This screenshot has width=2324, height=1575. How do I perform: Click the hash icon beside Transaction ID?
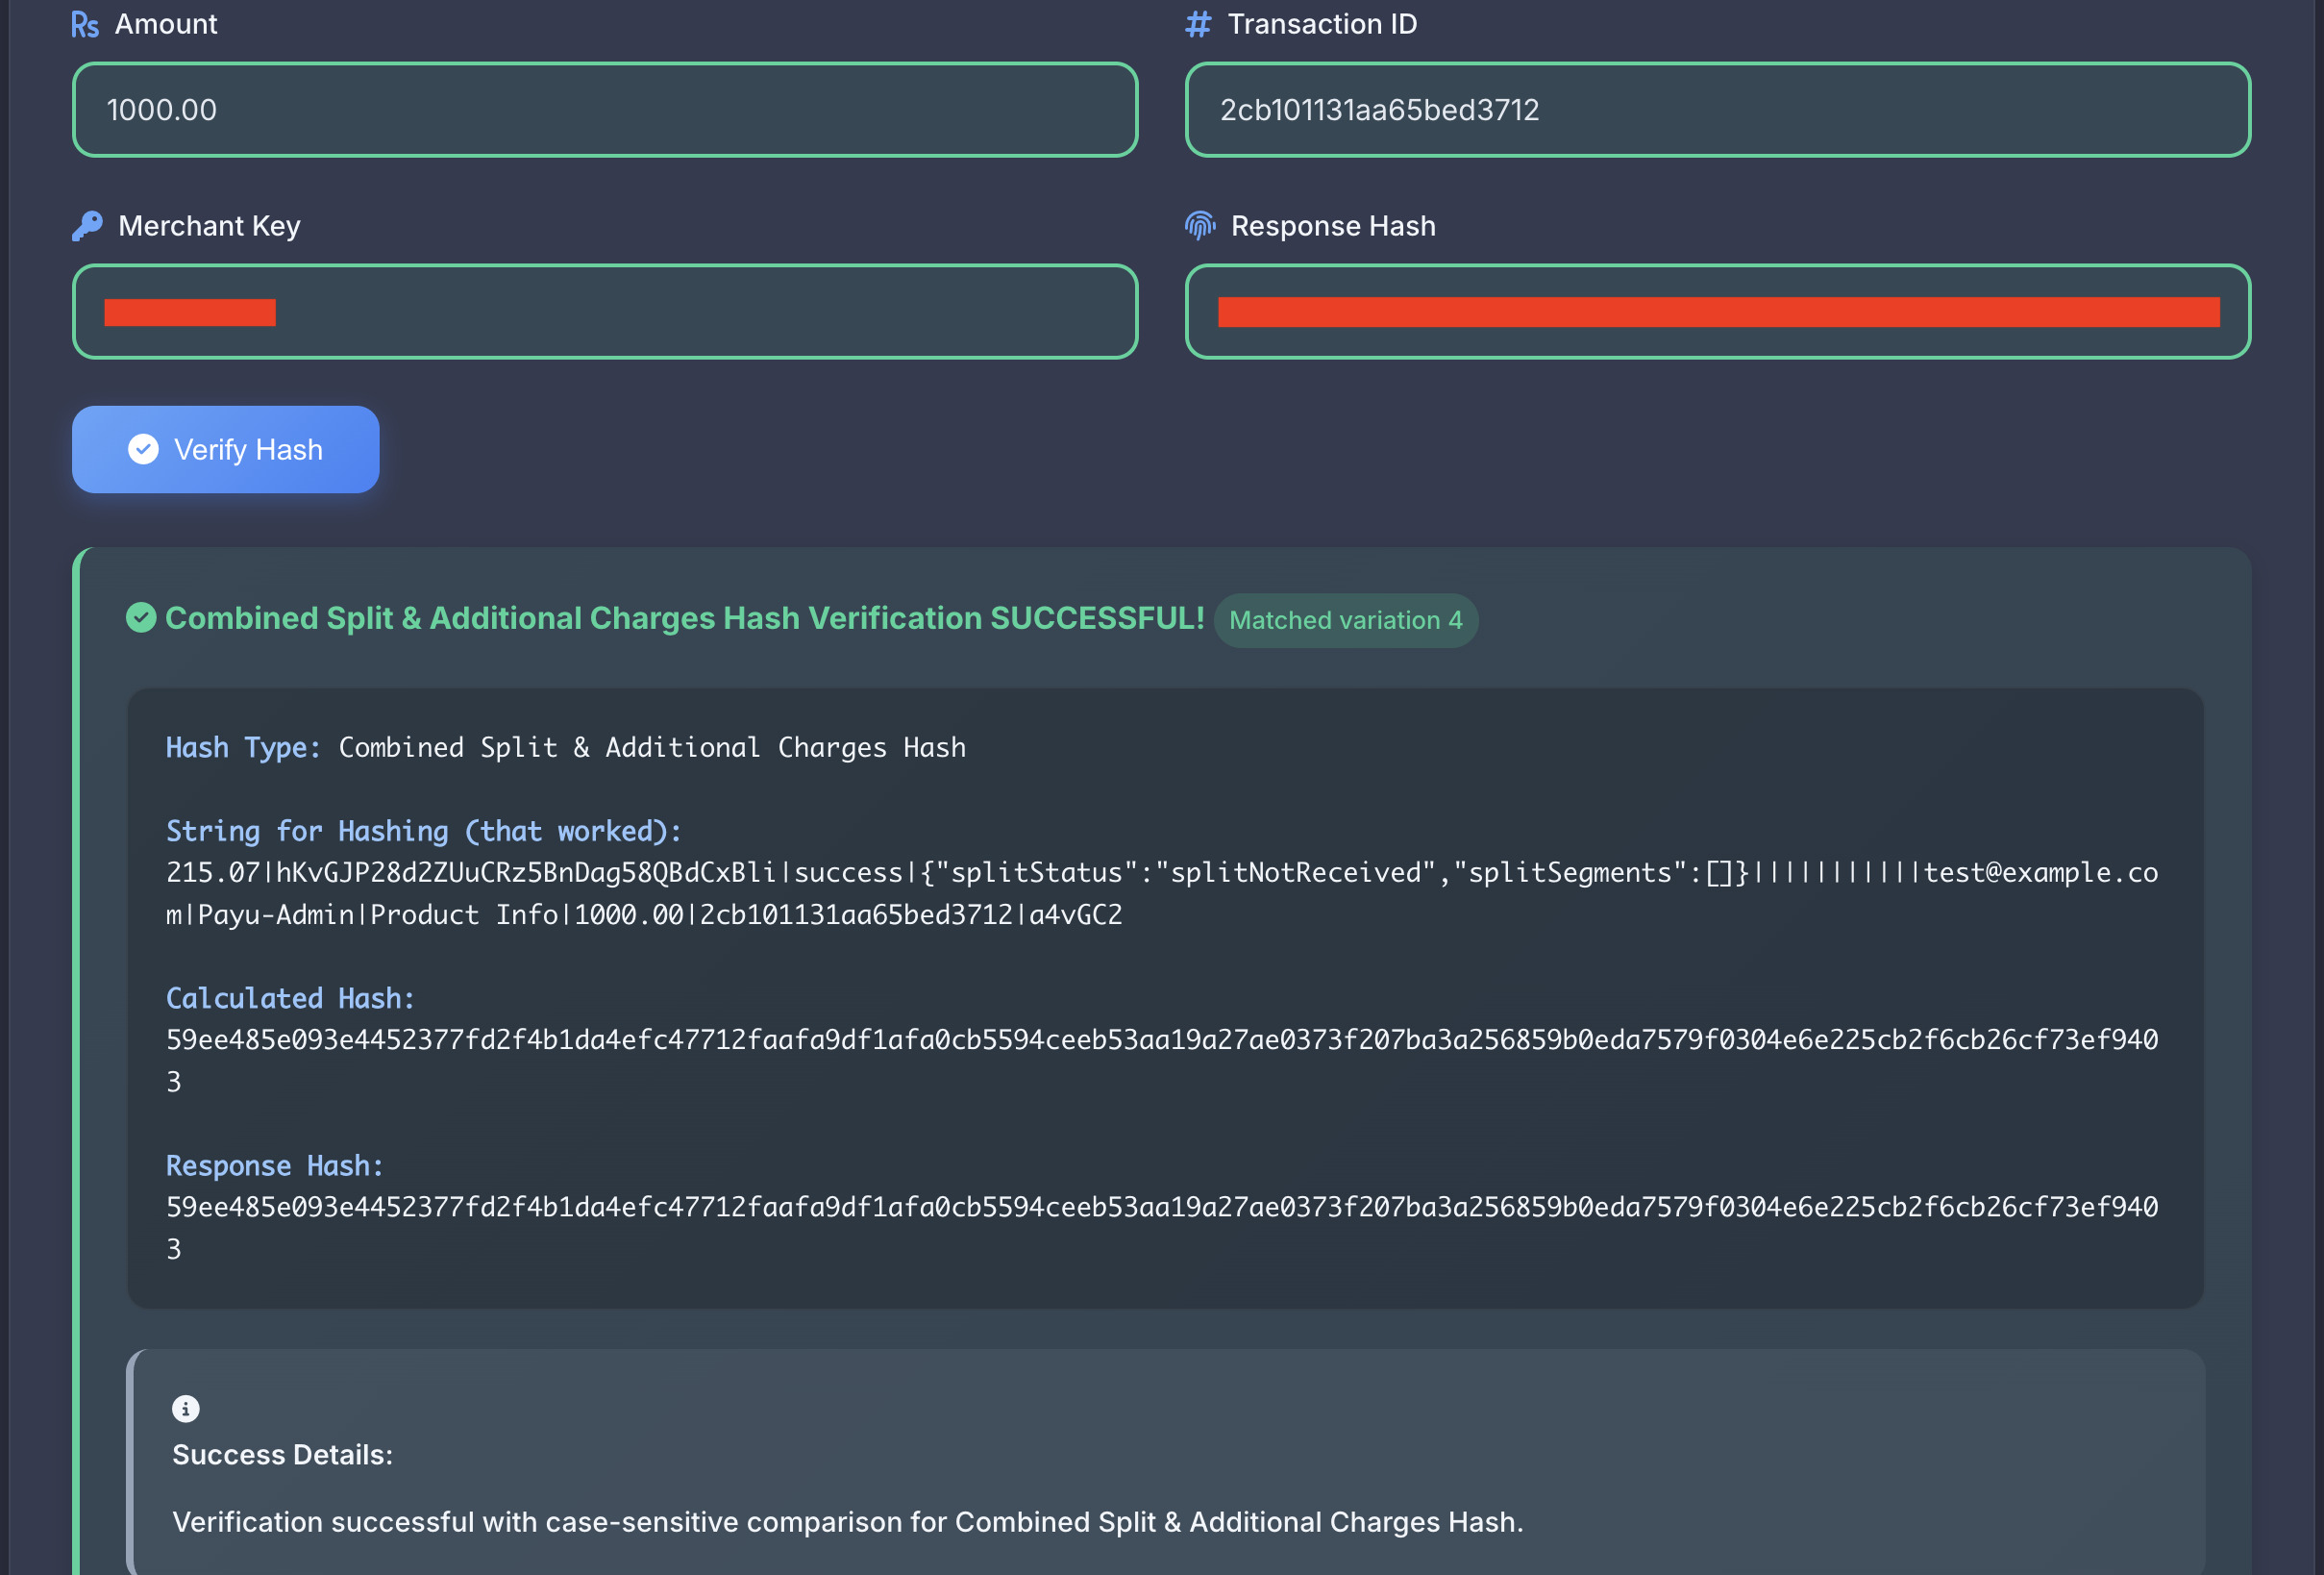[1197, 24]
